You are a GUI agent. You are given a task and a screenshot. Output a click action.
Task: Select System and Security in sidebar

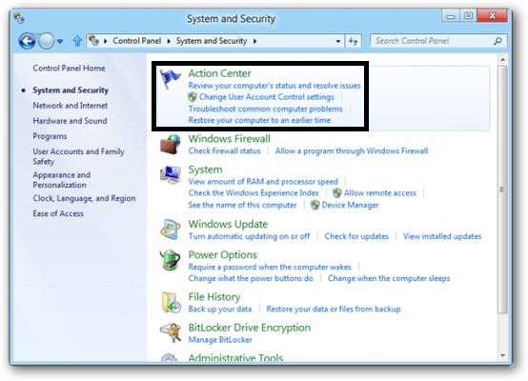pyautogui.click(x=71, y=90)
